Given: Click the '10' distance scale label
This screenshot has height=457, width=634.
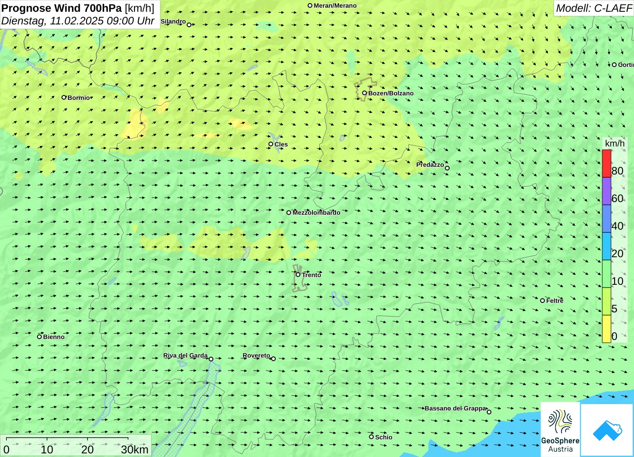Looking at the screenshot, I should click(47, 449).
